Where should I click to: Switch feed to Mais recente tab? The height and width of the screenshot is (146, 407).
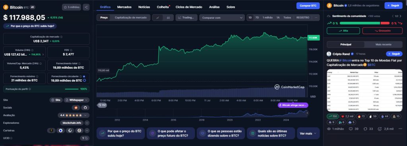tap(383, 44)
